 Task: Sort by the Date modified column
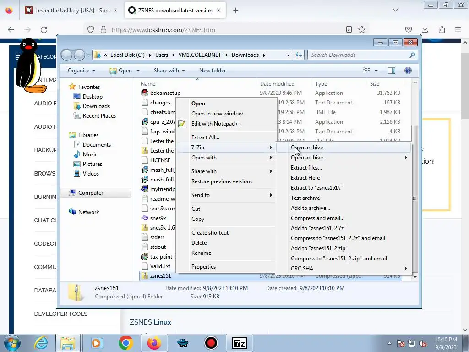click(x=277, y=84)
